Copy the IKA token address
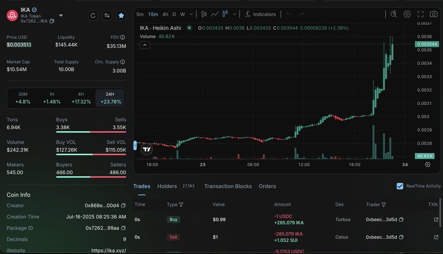Screen dimensions: 443x254 pos(52,21)
